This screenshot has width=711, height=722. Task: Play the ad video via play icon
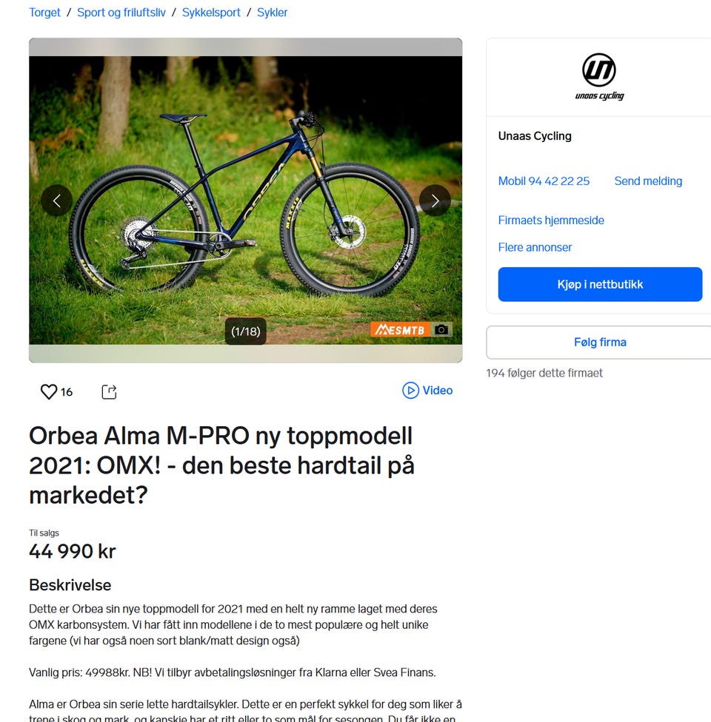410,390
